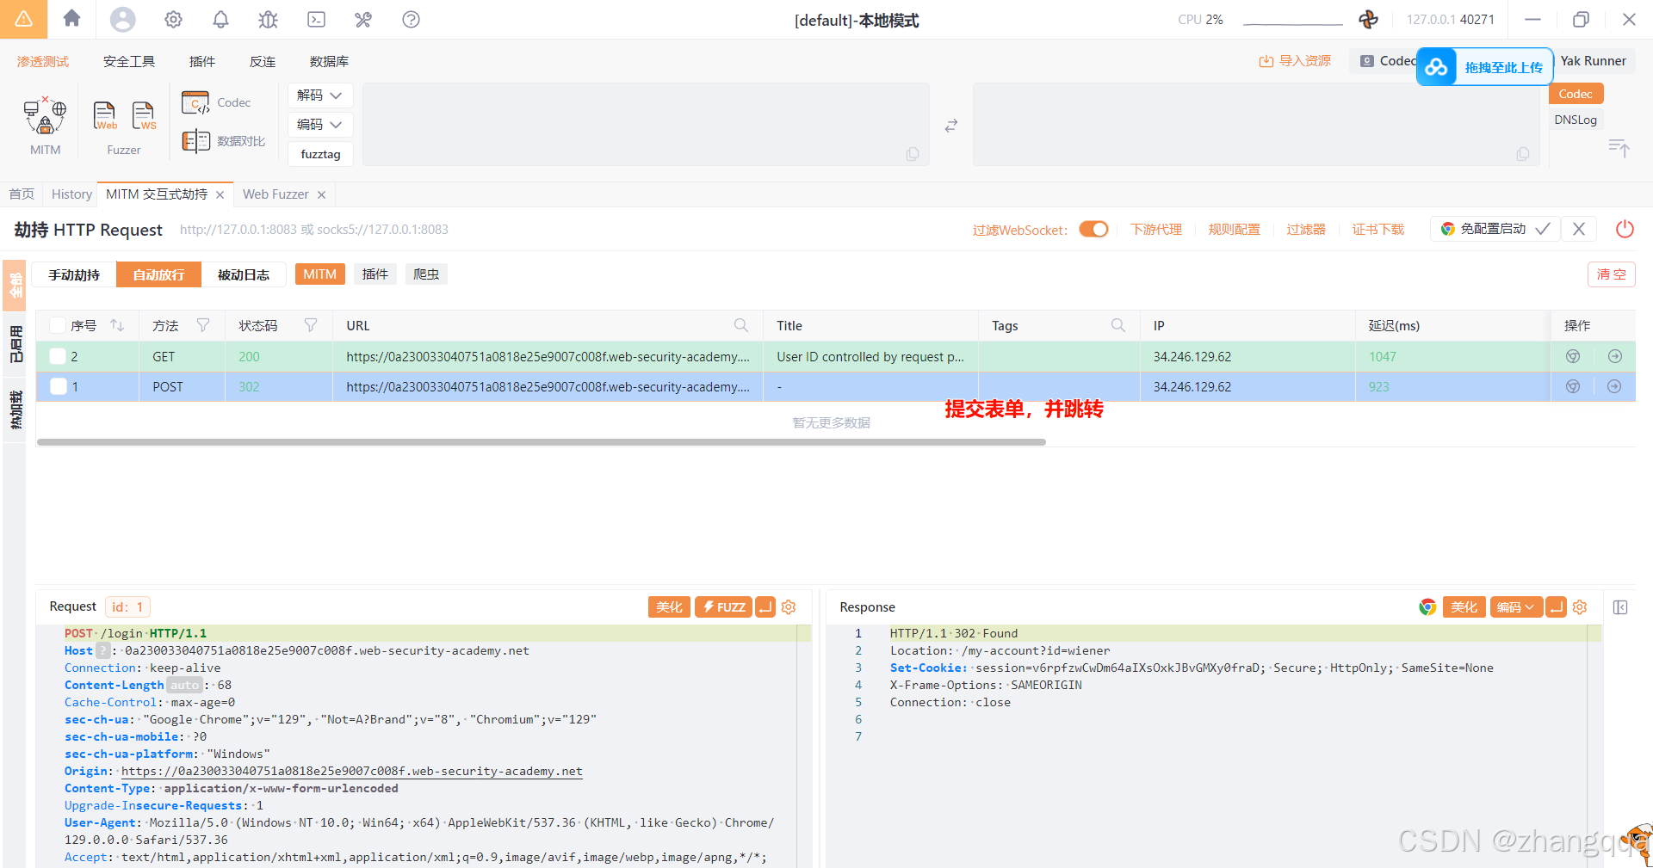Open response in Chrome browser icon
The height and width of the screenshot is (868, 1653).
click(x=1427, y=606)
